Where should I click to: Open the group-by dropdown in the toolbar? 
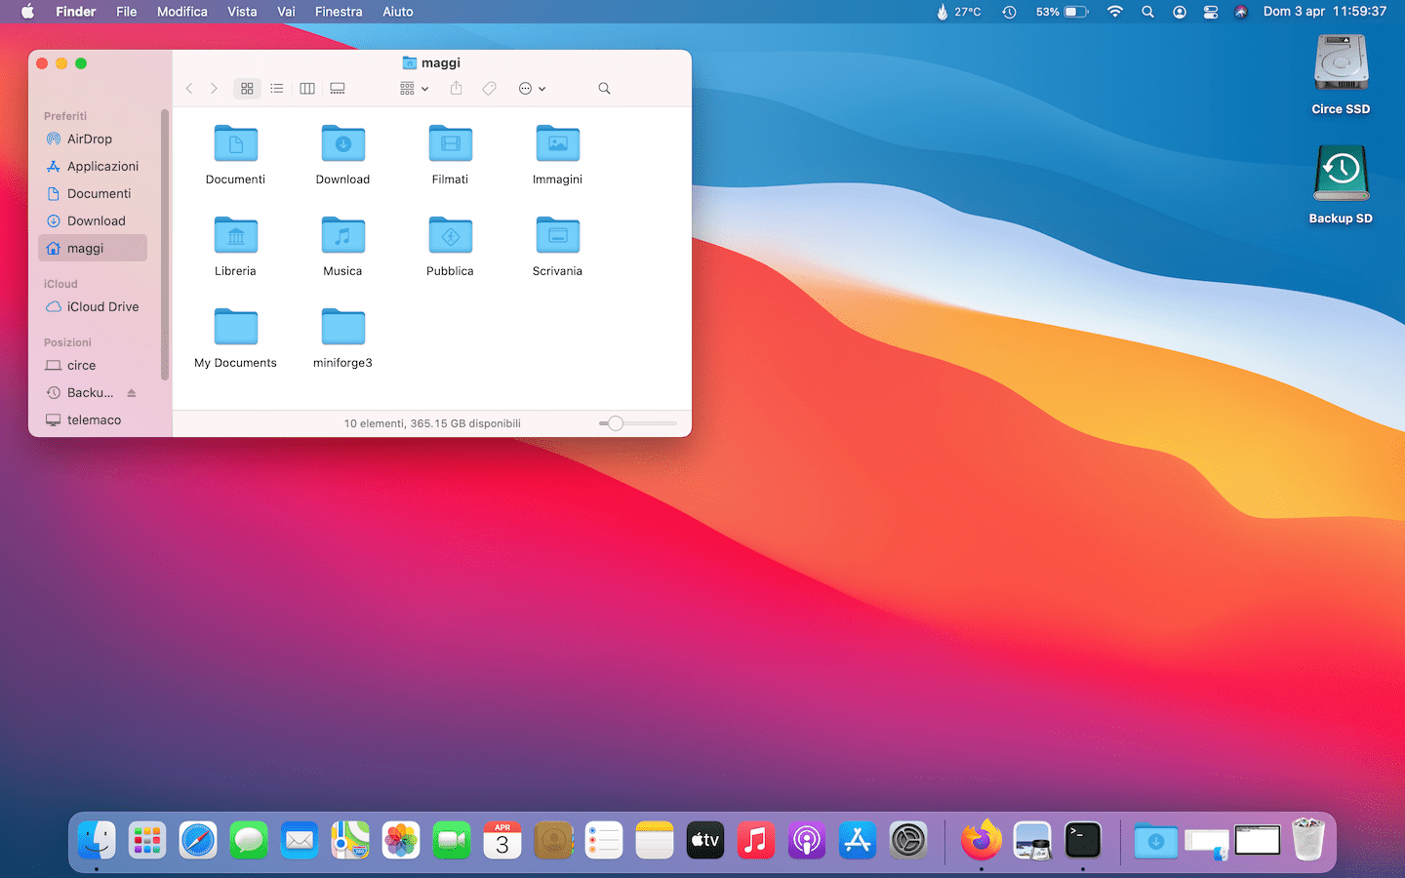tap(414, 89)
